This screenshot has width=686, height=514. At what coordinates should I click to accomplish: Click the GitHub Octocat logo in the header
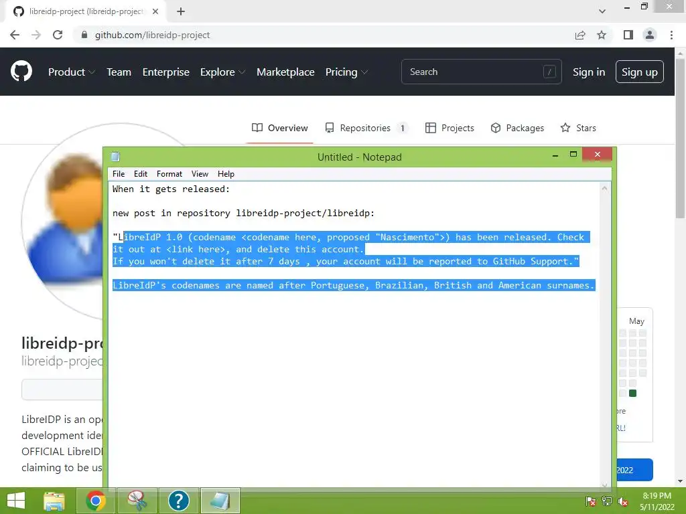click(21, 72)
